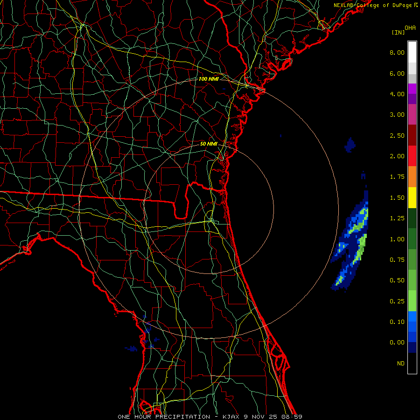This screenshot has width=420, height=420.
Task: Select the orange legend swatch
Action: (x=412, y=176)
